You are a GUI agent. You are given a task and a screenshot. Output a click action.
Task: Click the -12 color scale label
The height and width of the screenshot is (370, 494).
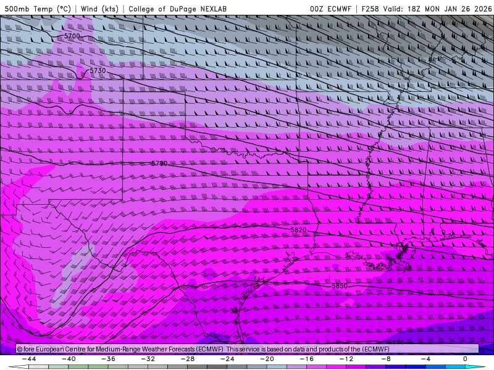[346, 359]
